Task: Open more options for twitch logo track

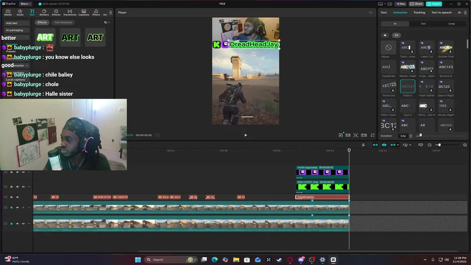Action: point(29,172)
